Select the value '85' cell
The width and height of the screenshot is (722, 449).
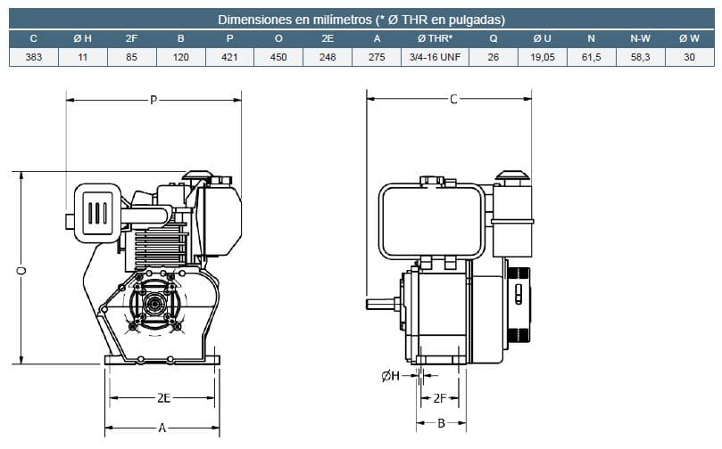click(x=132, y=57)
